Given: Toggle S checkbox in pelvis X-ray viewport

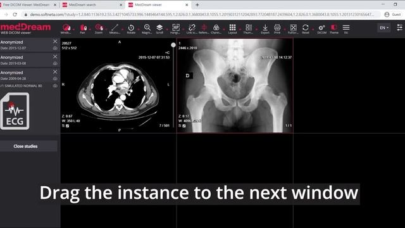Looking at the screenshot, I should [184, 126].
